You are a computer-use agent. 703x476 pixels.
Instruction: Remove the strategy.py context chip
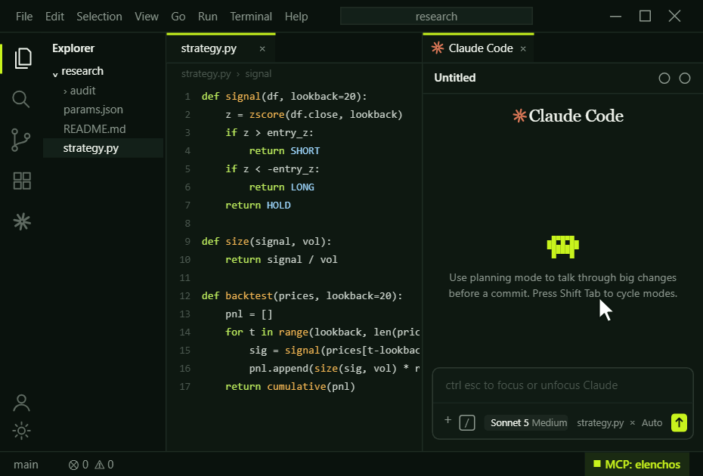(x=633, y=422)
